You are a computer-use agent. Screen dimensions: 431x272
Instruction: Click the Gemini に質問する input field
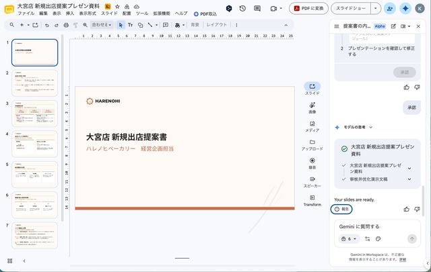(377, 226)
